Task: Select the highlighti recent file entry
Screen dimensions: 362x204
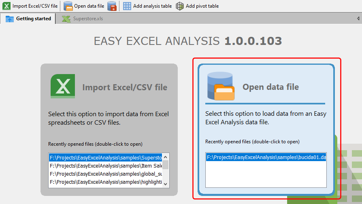Action: (105, 182)
